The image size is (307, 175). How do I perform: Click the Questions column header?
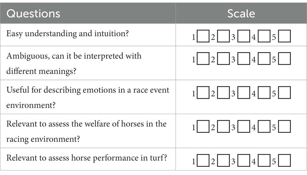[x=33, y=13]
